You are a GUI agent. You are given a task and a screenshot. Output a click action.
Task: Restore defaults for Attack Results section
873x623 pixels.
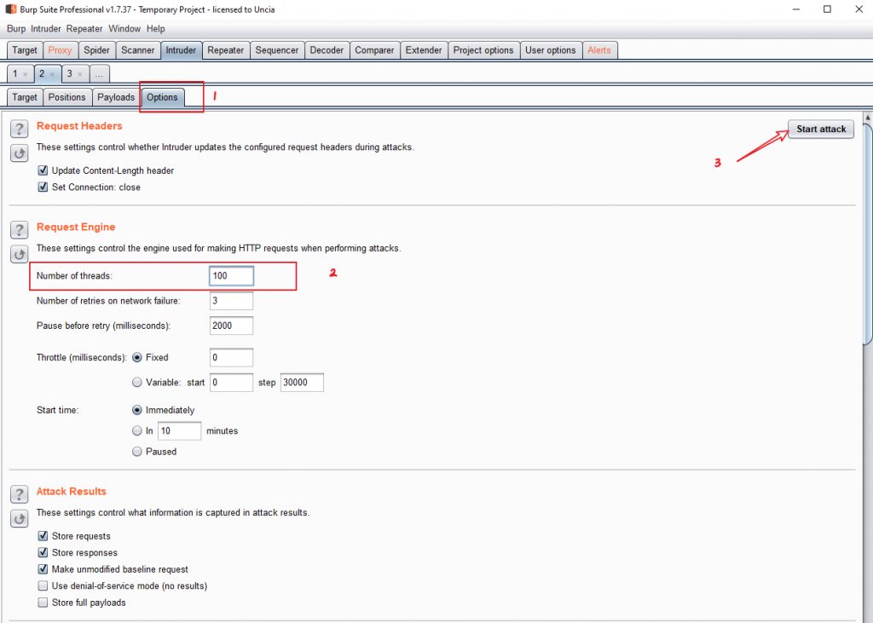(19, 518)
